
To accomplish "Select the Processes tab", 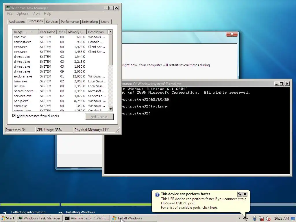I will (36, 21).
